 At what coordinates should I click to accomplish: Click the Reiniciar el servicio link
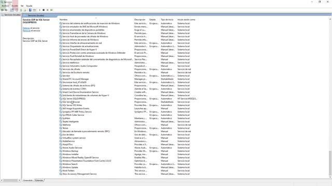click(26, 30)
